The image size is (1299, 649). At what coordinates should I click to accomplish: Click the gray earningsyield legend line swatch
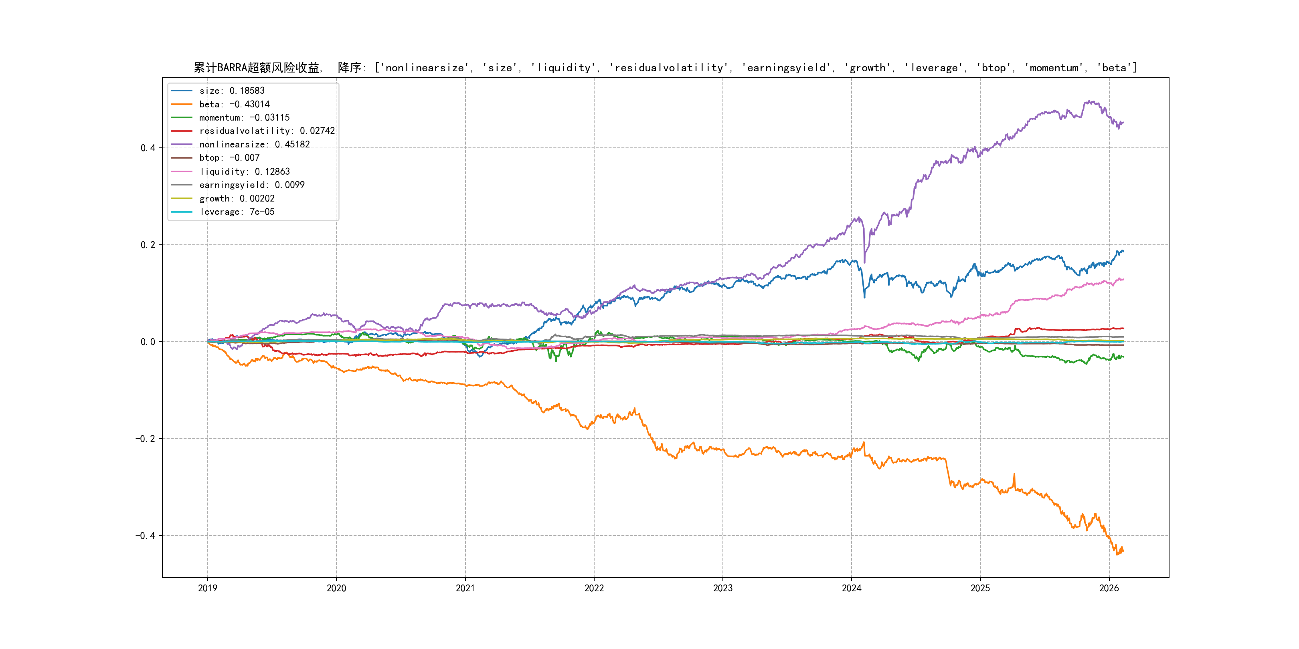pos(182,185)
